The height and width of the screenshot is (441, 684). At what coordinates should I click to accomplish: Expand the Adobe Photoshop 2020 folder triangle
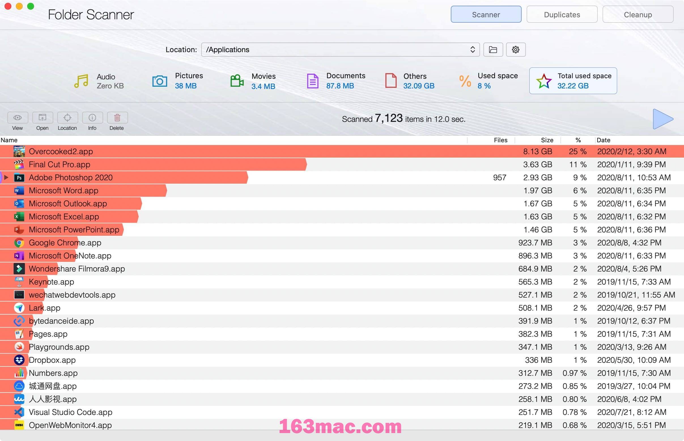[6, 177]
